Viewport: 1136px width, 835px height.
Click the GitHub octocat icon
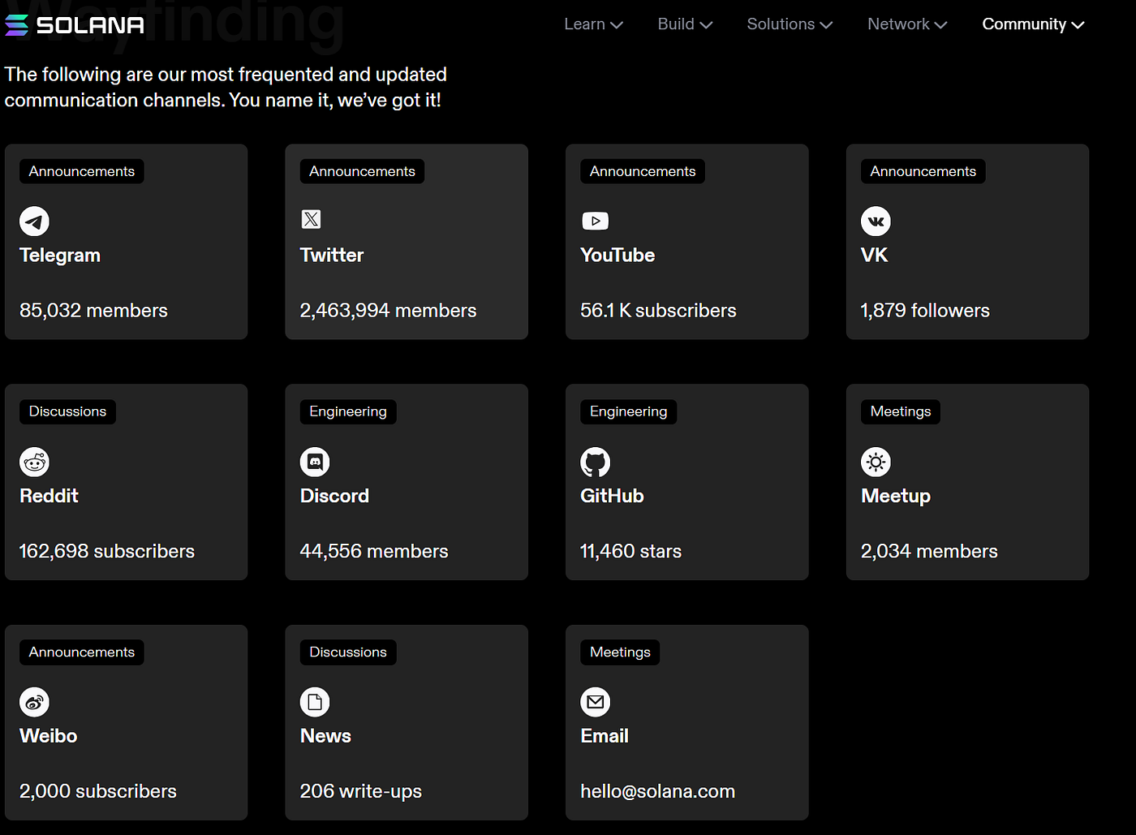[595, 462]
